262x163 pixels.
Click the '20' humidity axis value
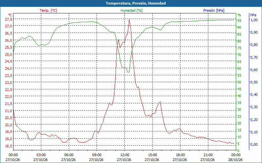[x=239, y=123]
